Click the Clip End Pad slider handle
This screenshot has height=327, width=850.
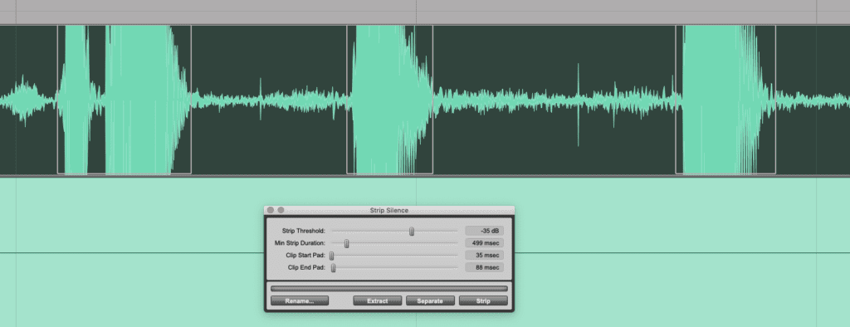[x=334, y=267]
